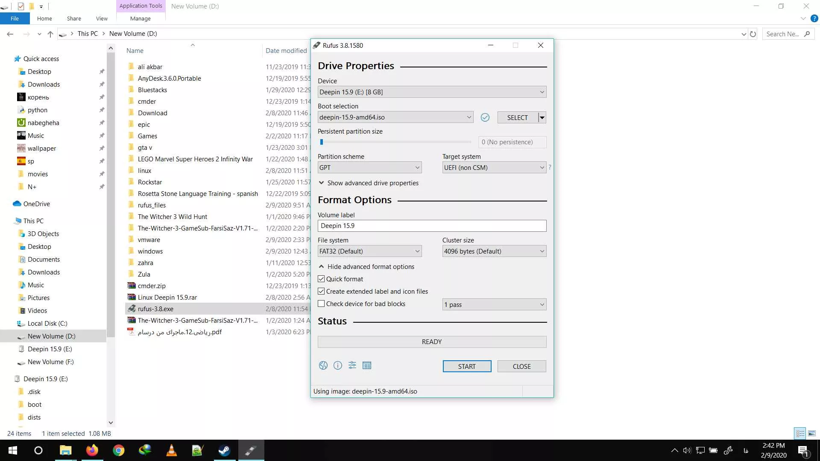820x461 pixels.
Task: Open the Boot selection dropdown
Action: point(395,117)
